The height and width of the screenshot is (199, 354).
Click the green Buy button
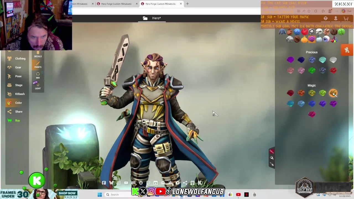point(14,121)
